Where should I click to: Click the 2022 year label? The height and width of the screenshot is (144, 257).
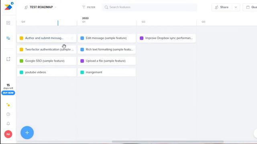(86, 18)
